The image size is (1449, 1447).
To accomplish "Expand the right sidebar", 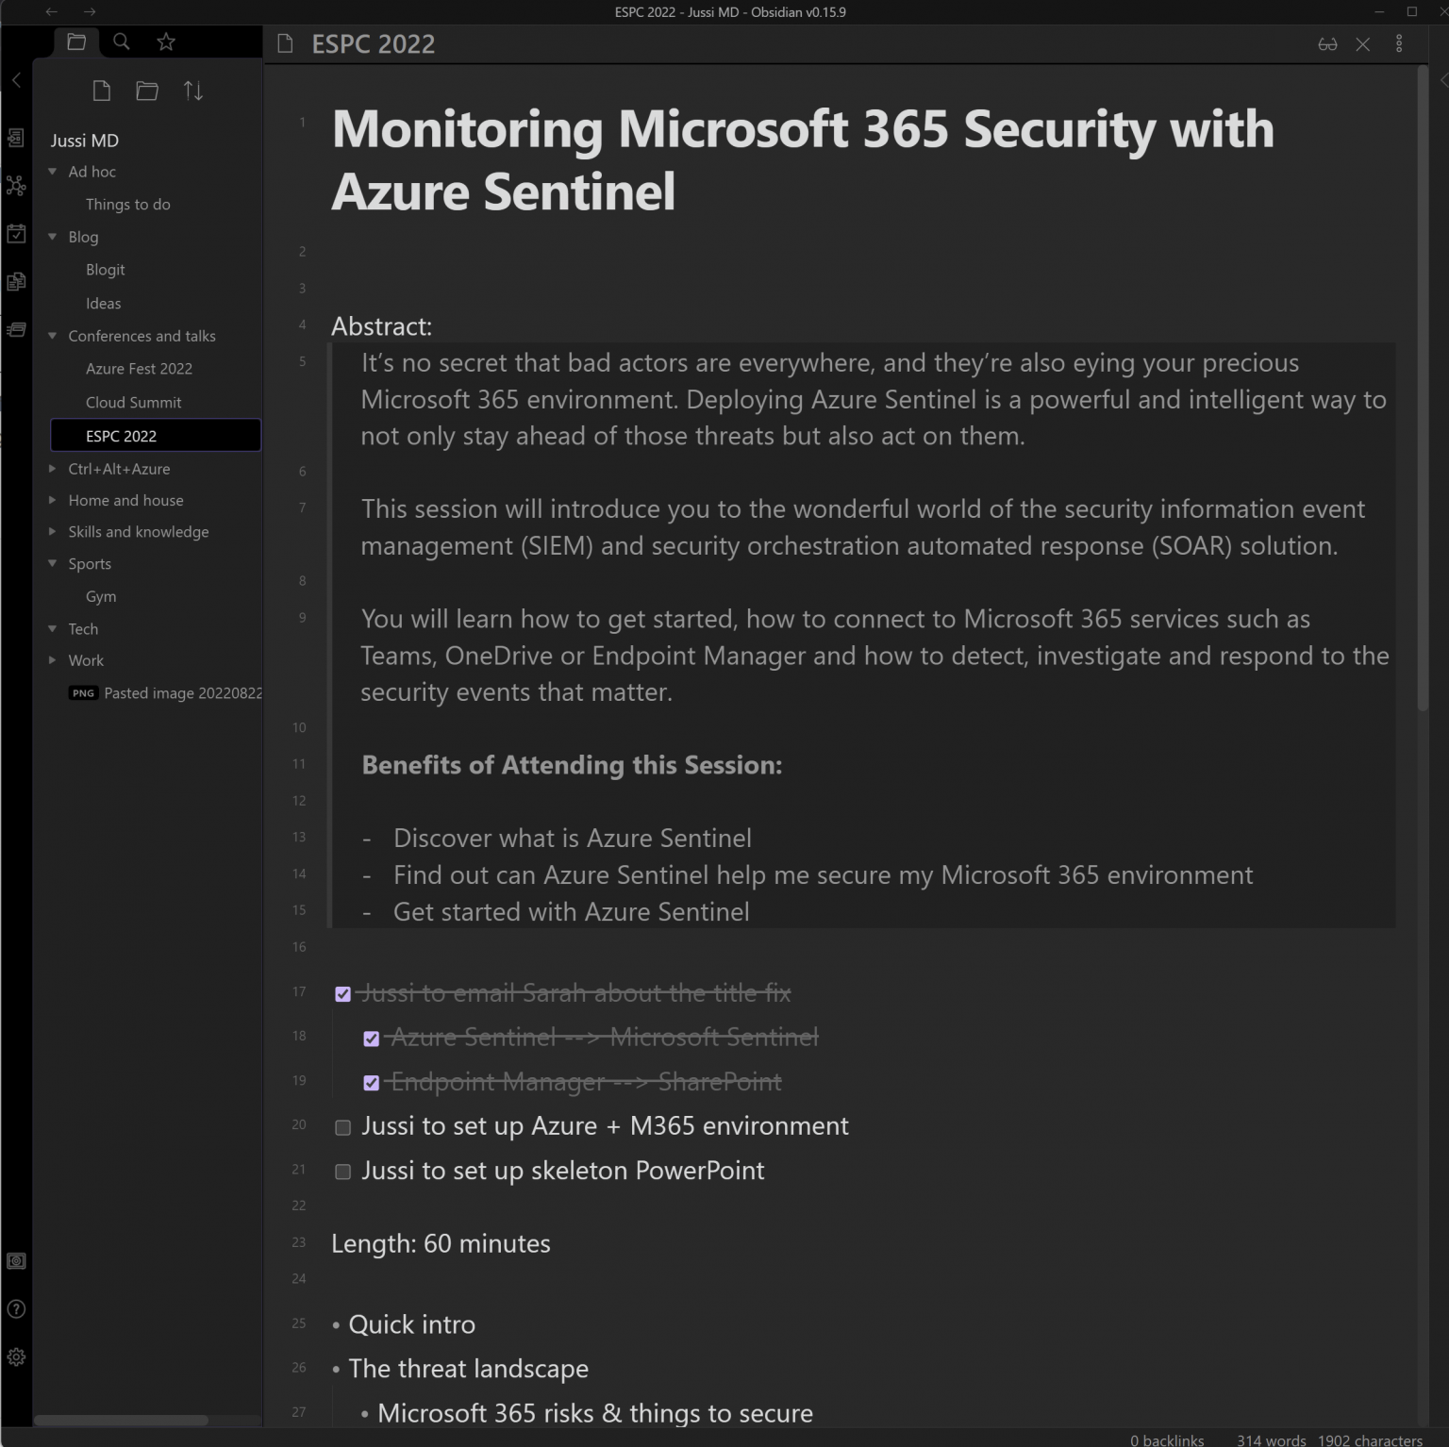I will coord(1442,80).
